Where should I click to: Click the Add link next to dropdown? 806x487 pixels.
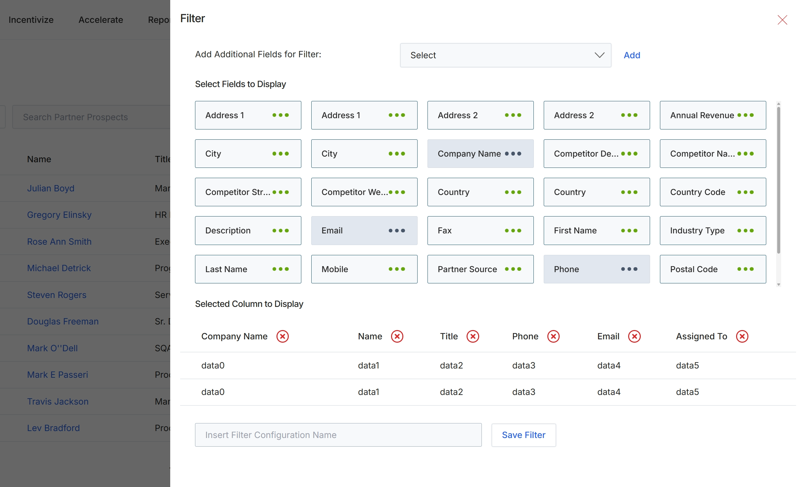pos(632,55)
